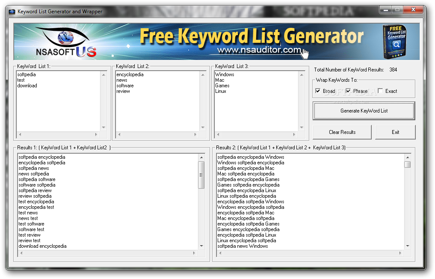Viewport: 435px width, 279px height.
Task: Select 'softpedia encyclopedia Windows' in Results 2
Action: 251,157
